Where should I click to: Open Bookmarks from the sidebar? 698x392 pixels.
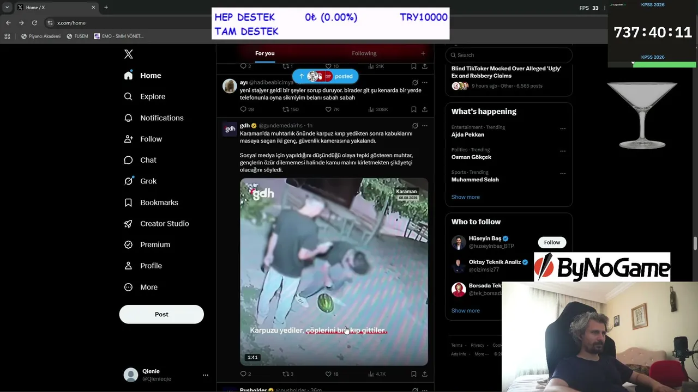coord(151,203)
